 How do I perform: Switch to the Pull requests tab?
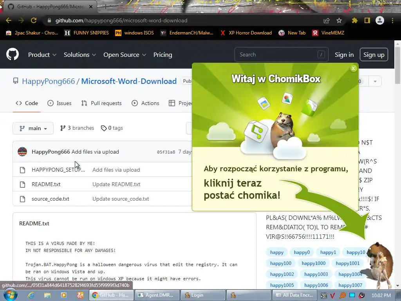click(x=101, y=103)
